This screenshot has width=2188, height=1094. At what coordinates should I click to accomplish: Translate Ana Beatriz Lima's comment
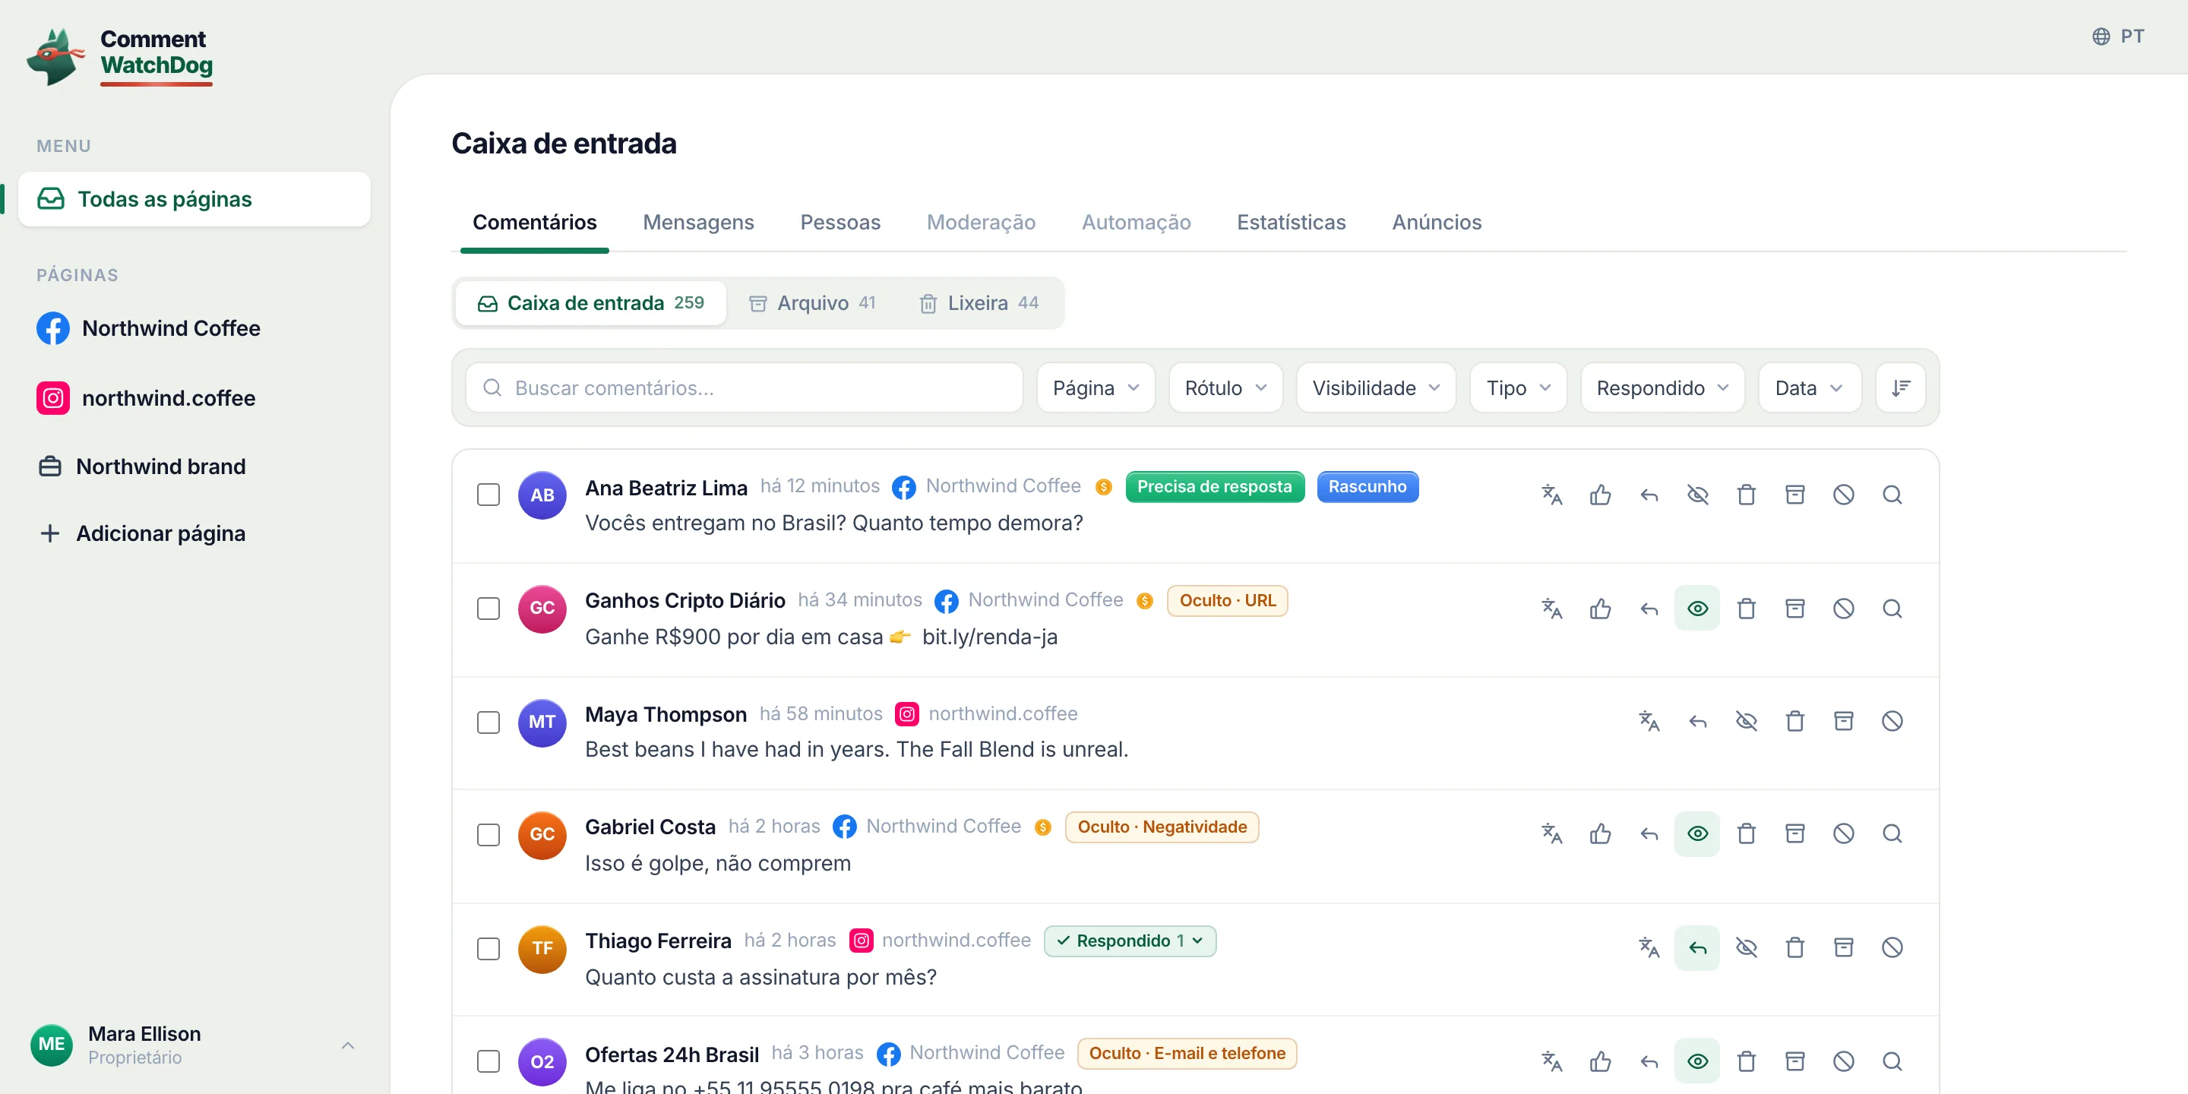(1552, 495)
